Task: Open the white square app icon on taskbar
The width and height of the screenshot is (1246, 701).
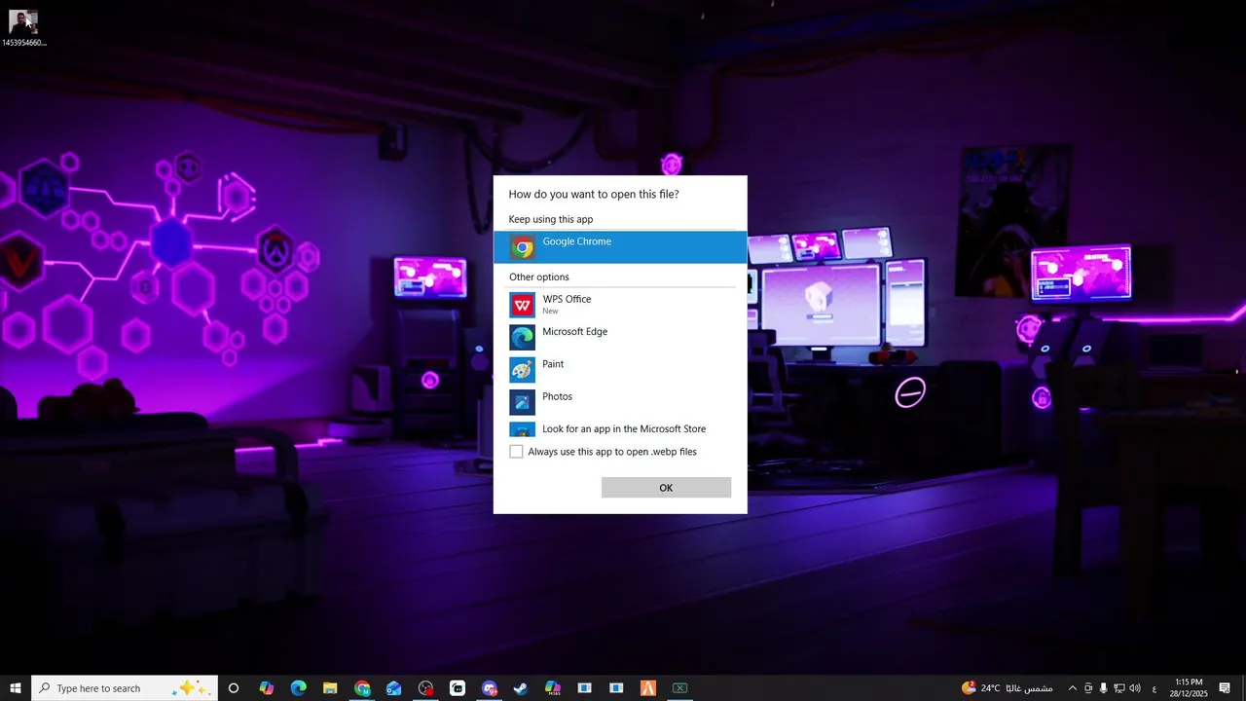Action: 458,688
